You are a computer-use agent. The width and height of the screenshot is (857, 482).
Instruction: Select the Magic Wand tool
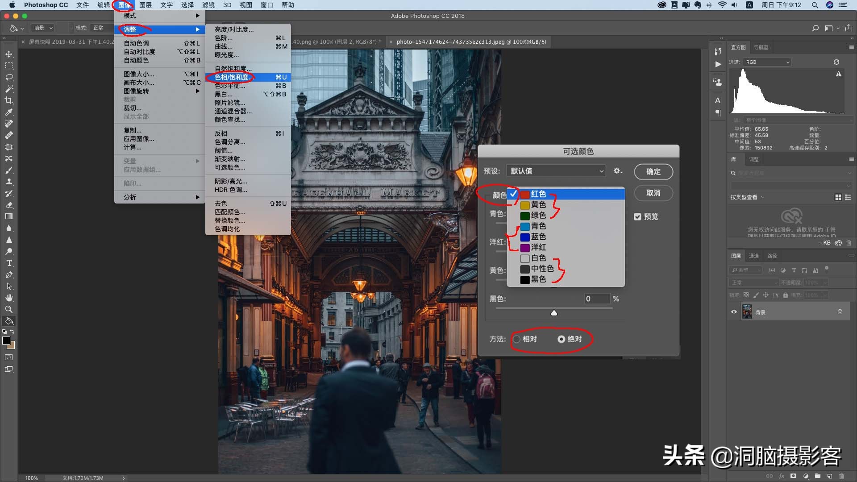coord(9,89)
